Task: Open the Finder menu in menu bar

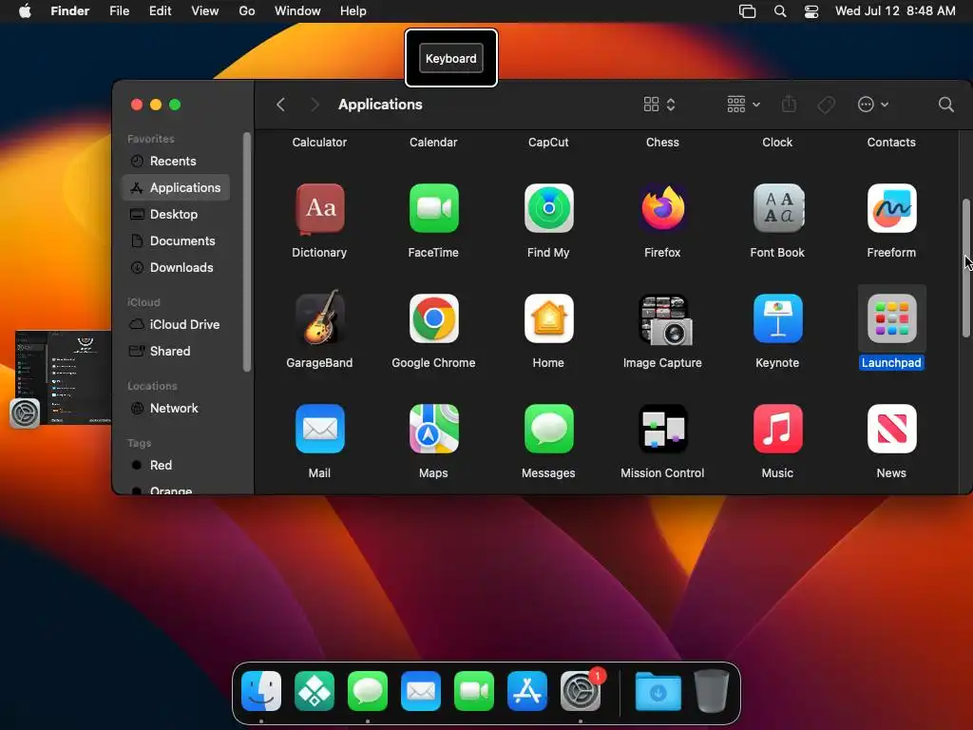Action: pyautogui.click(x=70, y=10)
